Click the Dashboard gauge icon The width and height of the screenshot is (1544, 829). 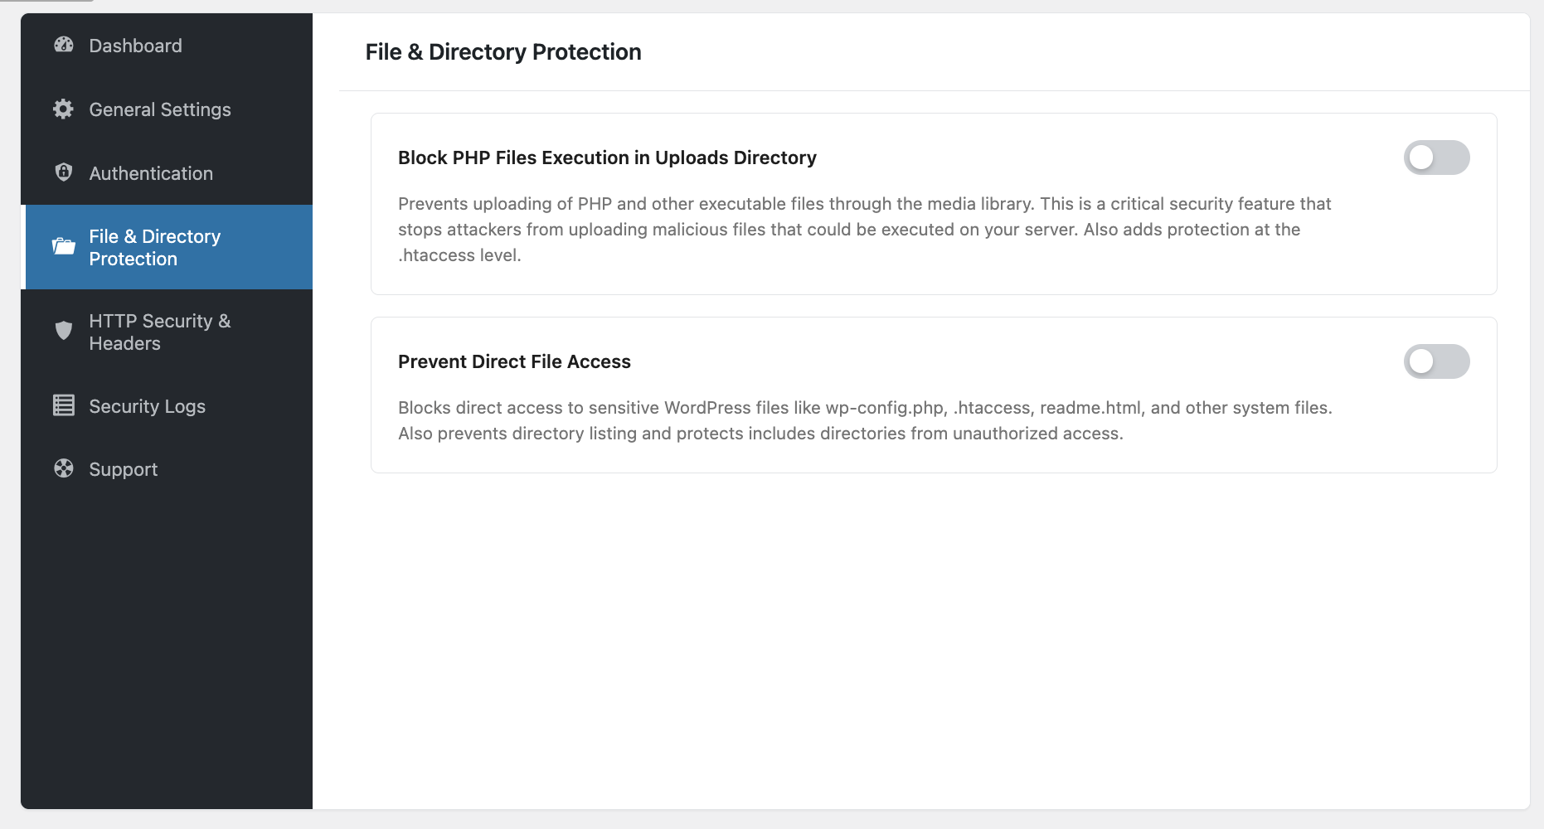click(64, 45)
